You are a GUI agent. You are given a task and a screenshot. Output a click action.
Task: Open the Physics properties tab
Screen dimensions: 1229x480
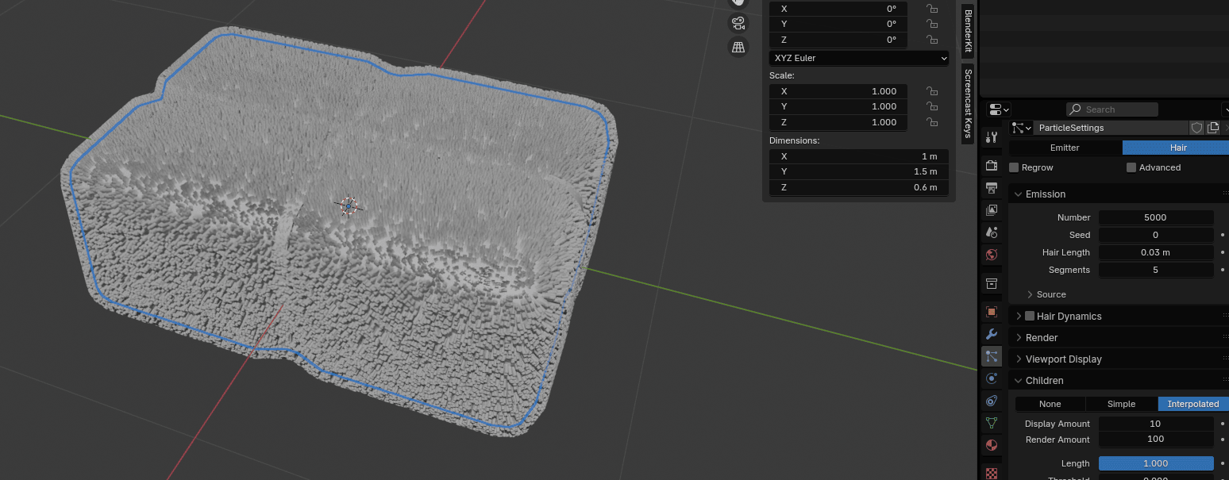pyautogui.click(x=991, y=378)
